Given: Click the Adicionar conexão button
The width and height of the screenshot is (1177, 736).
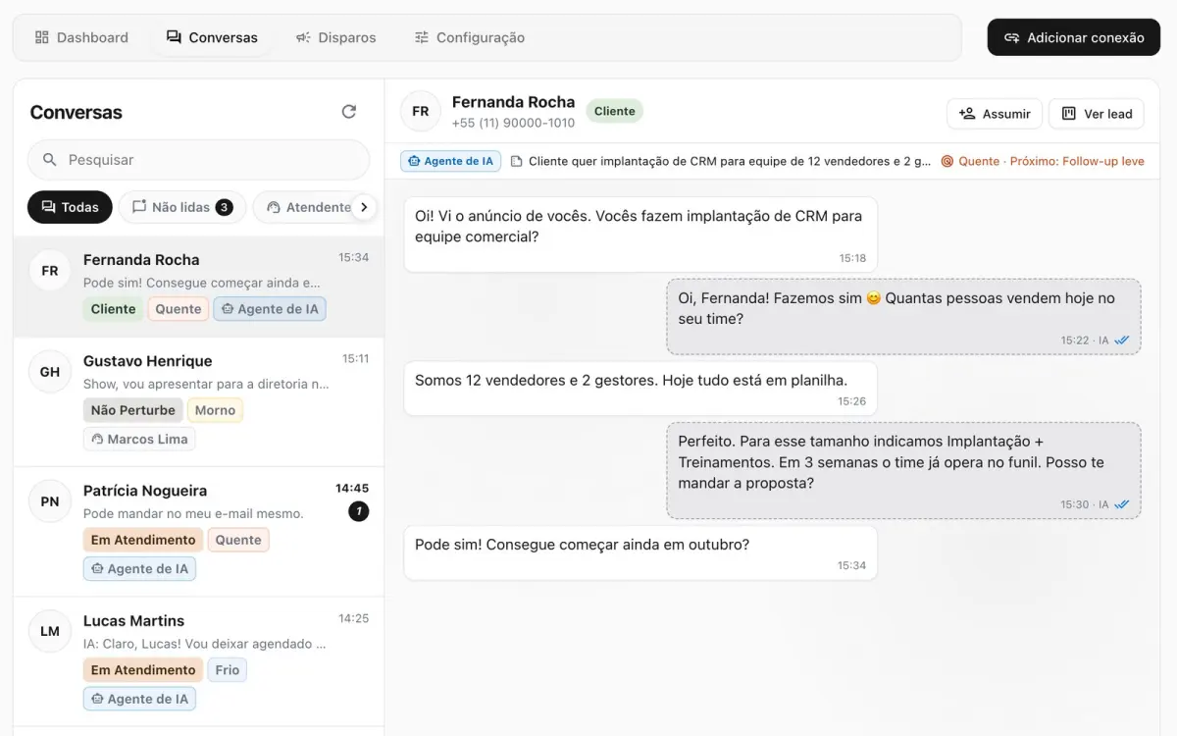Looking at the screenshot, I should tap(1074, 37).
